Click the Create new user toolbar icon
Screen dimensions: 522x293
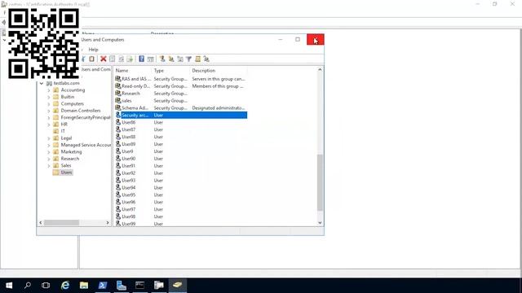[x=162, y=59]
